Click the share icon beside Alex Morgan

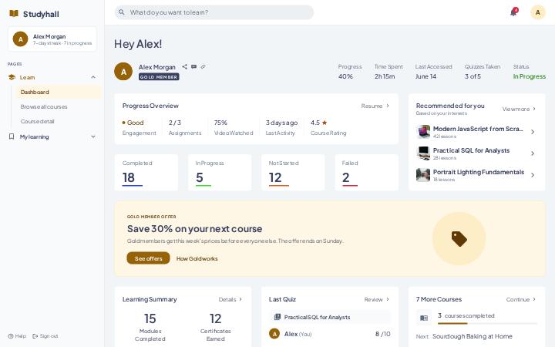[x=184, y=66]
